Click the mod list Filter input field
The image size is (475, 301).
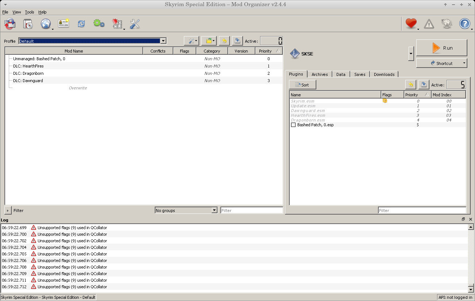pyautogui.click(x=252, y=211)
